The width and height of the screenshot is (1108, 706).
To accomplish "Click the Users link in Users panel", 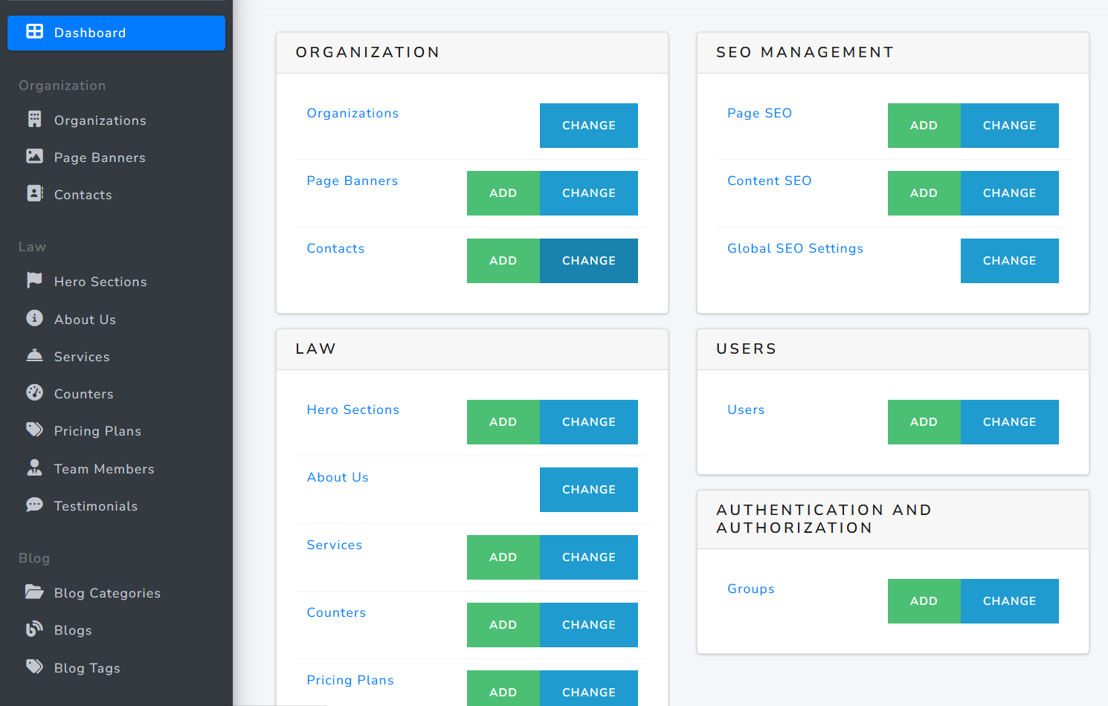I will coord(746,409).
